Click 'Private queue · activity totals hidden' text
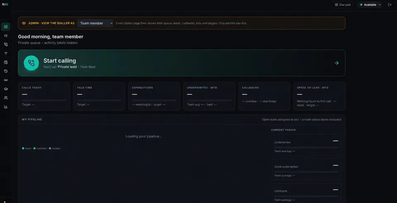Image resolution: width=397 pixels, height=203 pixels. pos(48,43)
